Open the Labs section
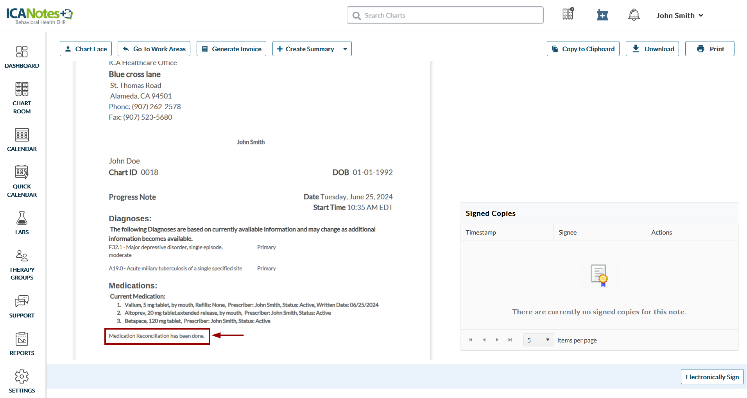Viewport: 747px width, 398px height. coord(22,223)
